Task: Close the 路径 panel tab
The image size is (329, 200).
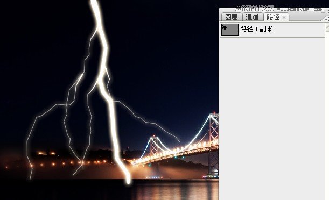Action: coord(284,17)
